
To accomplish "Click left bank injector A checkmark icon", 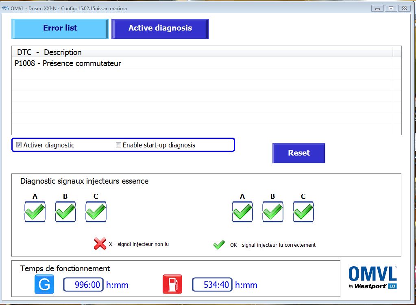I will (x=35, y=212).
